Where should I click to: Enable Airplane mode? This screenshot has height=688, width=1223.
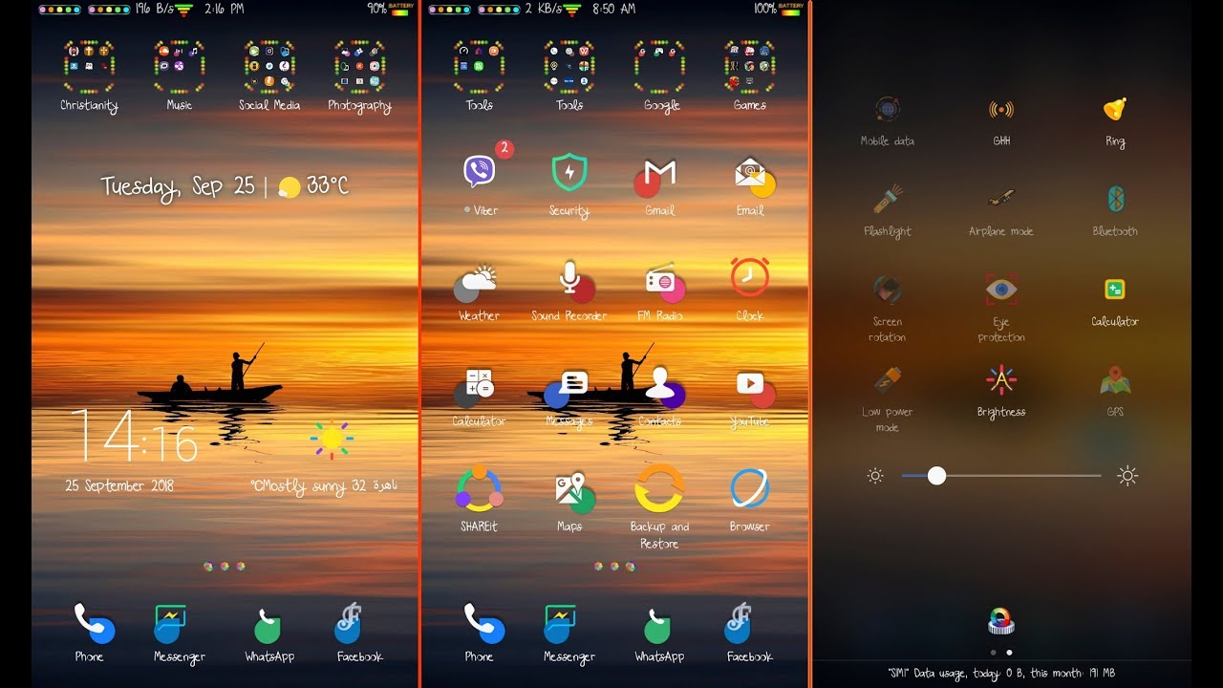click(x=1001, y=199)
